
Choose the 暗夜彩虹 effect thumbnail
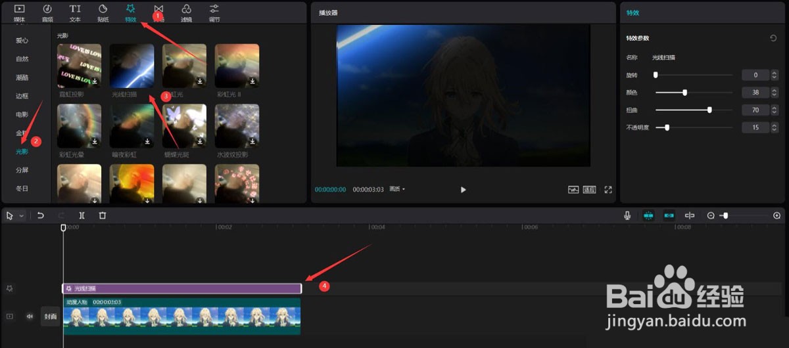tap(131, 125)
